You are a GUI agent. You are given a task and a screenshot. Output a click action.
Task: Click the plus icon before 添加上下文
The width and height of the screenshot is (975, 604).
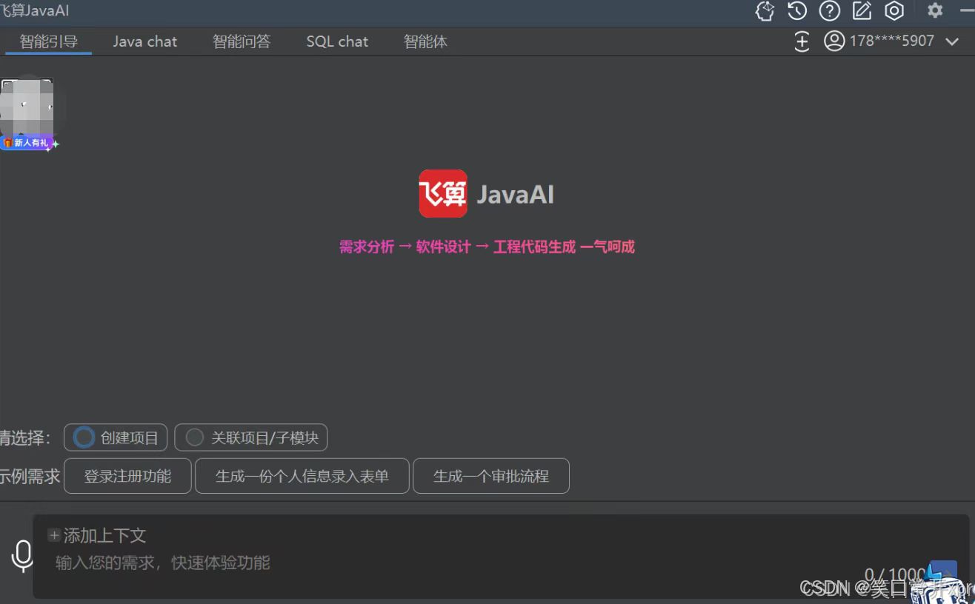(x=54, y=535)
